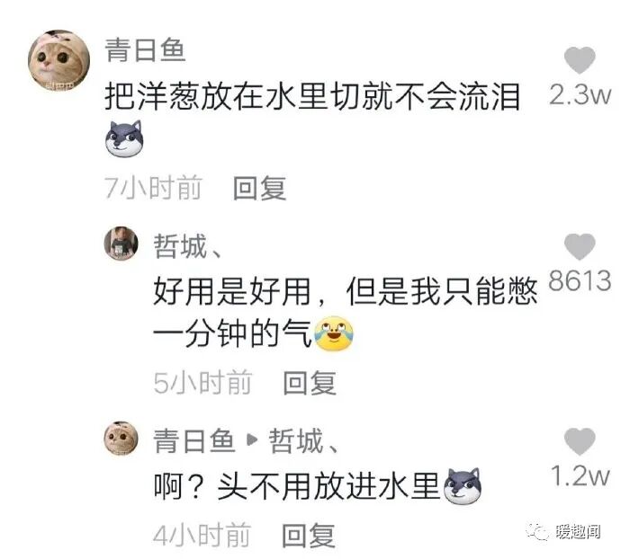Click the laughing-crying emoji in 哲城's reply
Image resolution: width=621 pixels, height=559 pixels.
(334, 334)
